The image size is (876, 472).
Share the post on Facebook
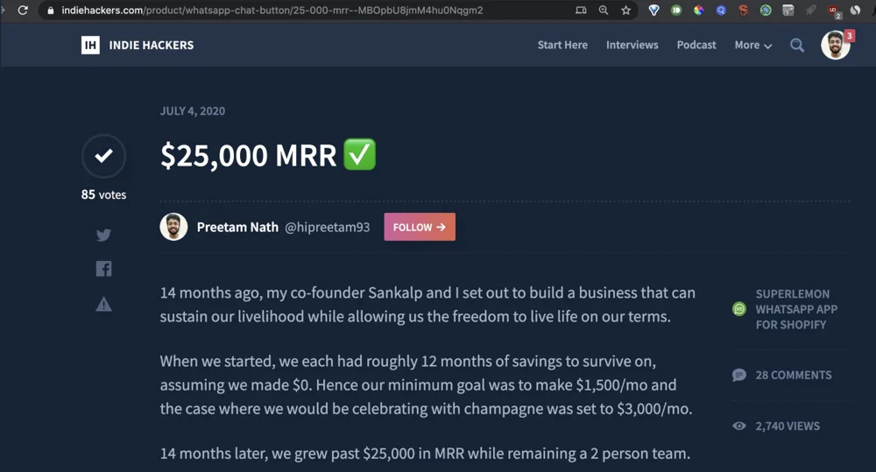[103, 269]
